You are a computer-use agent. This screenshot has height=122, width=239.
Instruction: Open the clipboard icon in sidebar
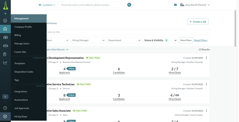(x=5, y=54)
